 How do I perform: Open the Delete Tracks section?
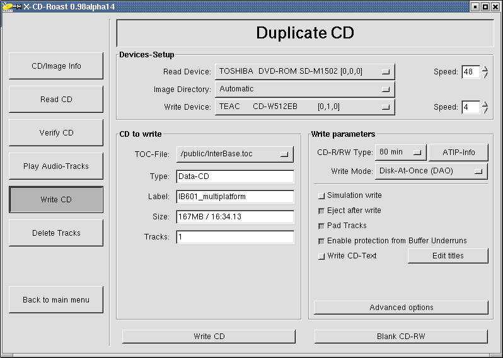(56, 233)
